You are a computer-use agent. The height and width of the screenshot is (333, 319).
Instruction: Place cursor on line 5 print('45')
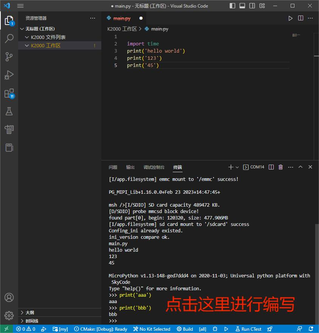pos(143,65)
